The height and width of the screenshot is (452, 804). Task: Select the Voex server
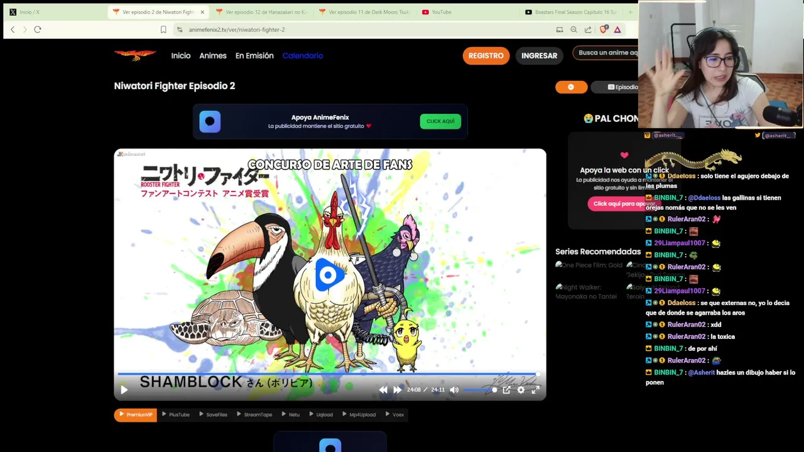coord(394,415)
